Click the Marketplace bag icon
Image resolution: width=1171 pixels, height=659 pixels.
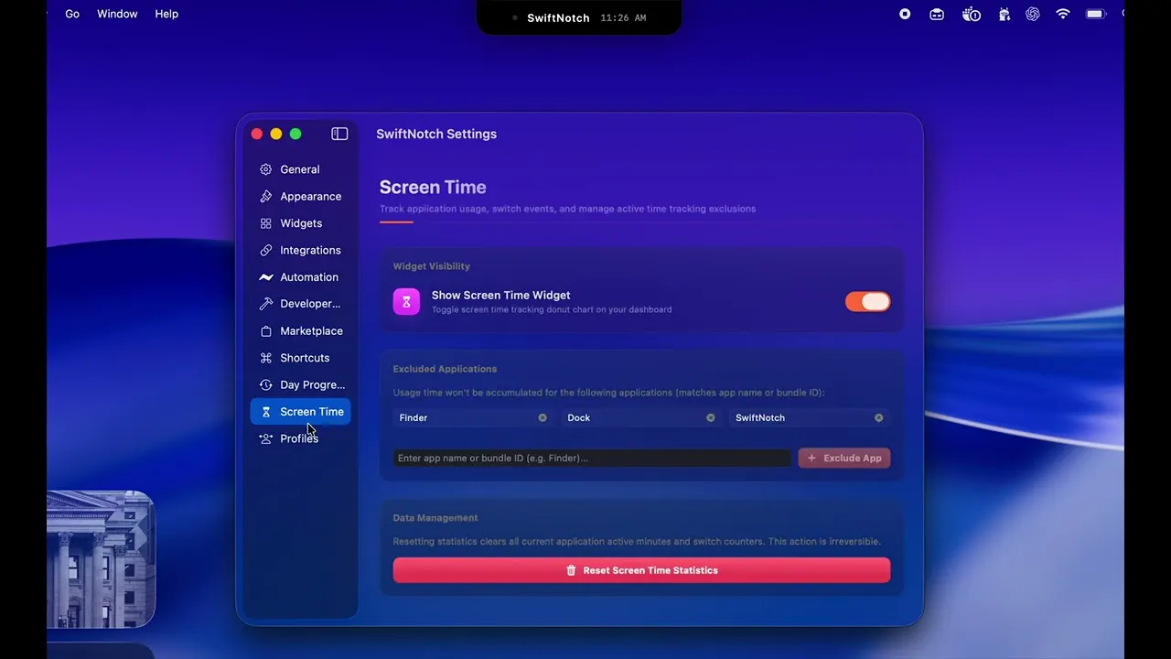pyautogui.click(x=265, y=331)
